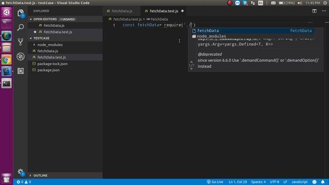Click the 1 UNSAVED badge
Image resolution: width=329 pixels, height=185 pixels.
[x=67, y=19]
